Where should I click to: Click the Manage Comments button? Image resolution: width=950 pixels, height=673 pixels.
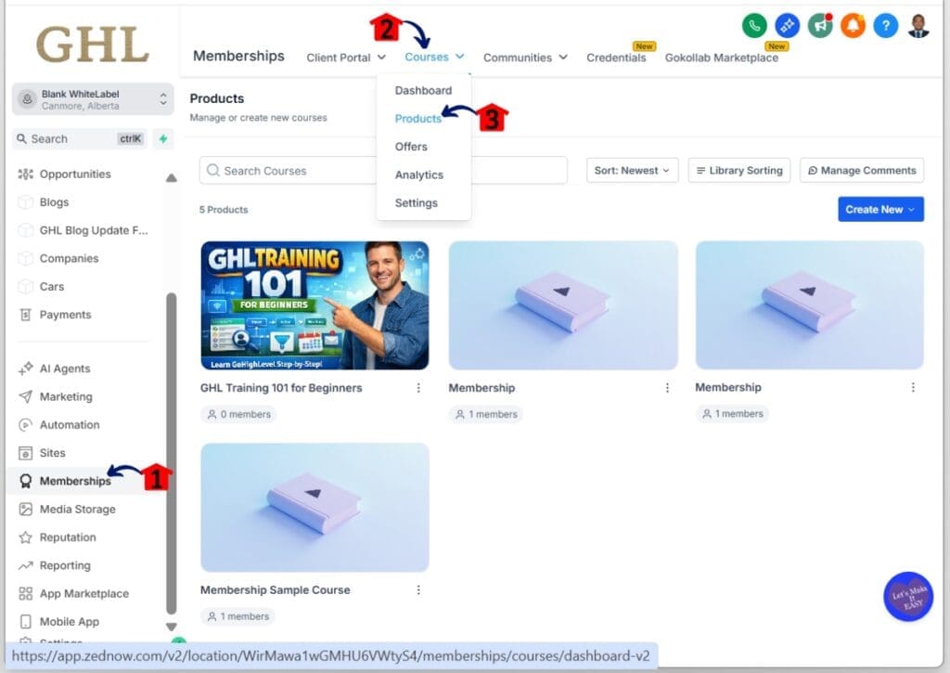point(862,171)
